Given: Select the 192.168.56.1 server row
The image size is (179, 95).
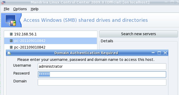Looking at the screenshot, I should coord(50,34).
